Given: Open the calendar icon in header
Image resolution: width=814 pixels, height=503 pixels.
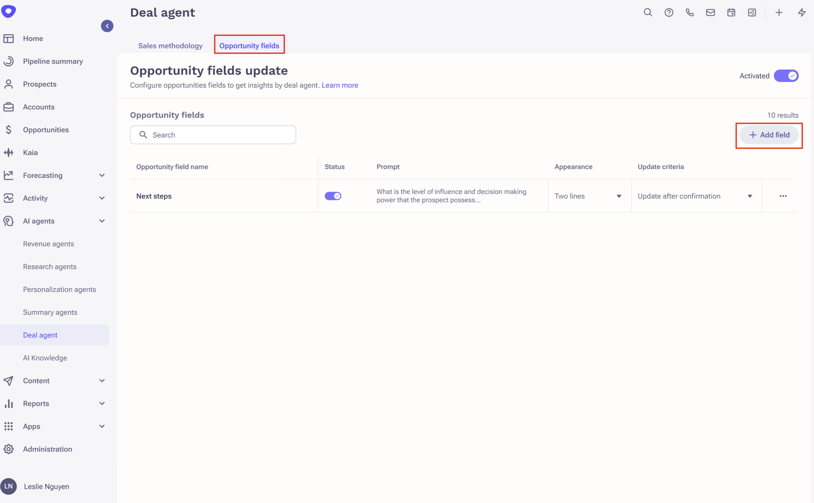Looking at the screenshot, I should pos(731,13).
